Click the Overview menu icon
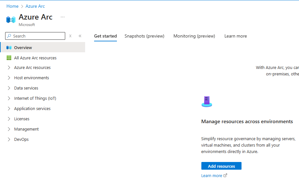The width and height of the screenshot is (299, 187). tap(9, 47)
